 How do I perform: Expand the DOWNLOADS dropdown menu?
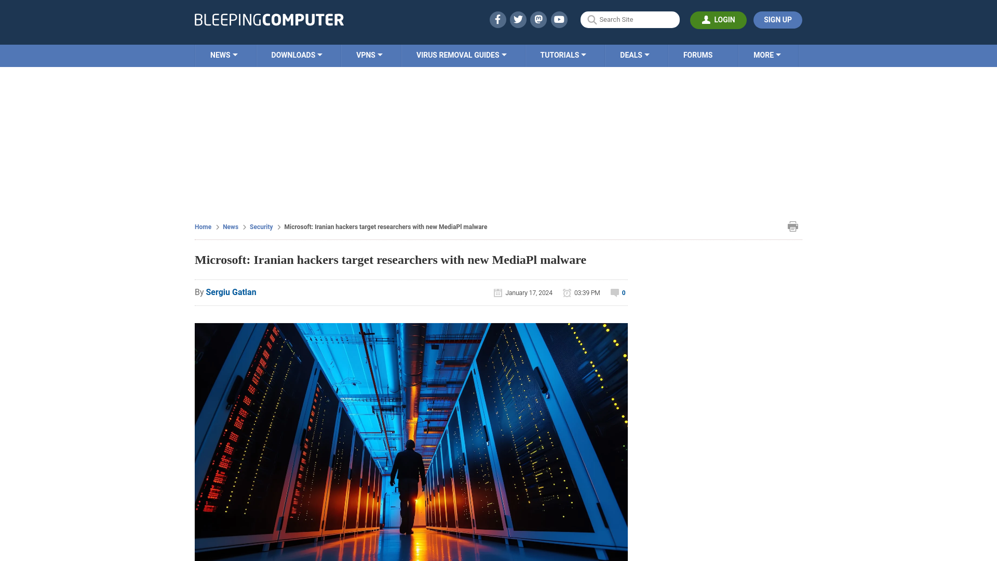297,55
